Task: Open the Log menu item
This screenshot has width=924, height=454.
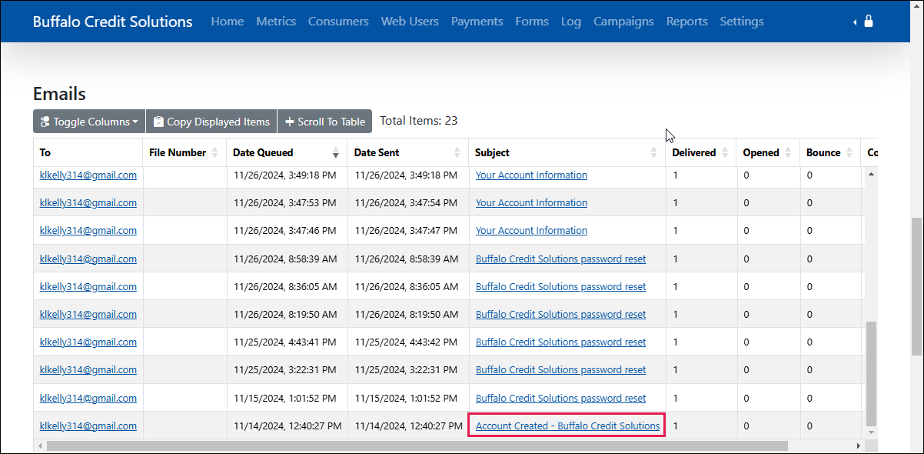Action: 571,22
